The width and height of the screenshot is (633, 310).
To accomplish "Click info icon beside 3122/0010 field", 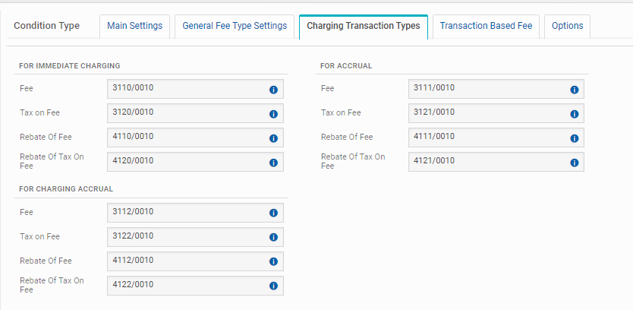I will coord(273,237).
